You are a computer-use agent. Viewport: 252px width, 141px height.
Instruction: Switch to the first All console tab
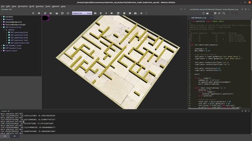[5, 136]
